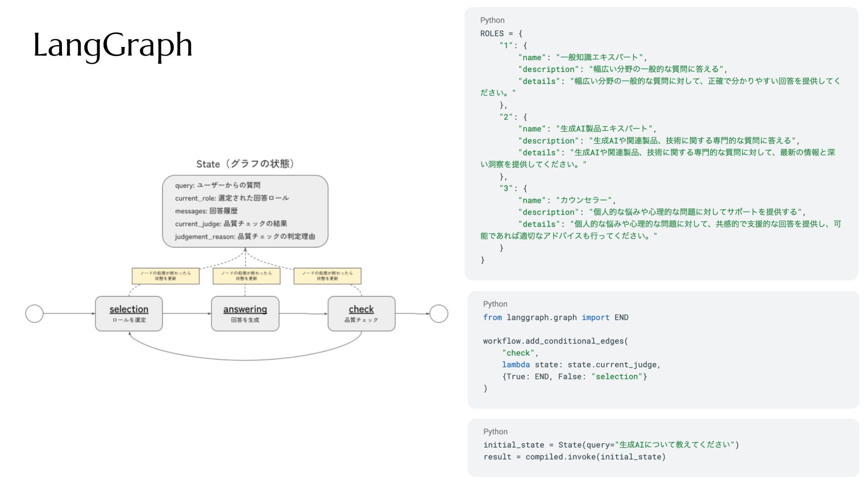Click the name 生成AI製品エキスパート line

point(587,129)
